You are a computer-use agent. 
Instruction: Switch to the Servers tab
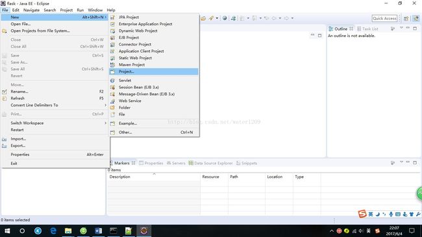(x=176, y=163)
